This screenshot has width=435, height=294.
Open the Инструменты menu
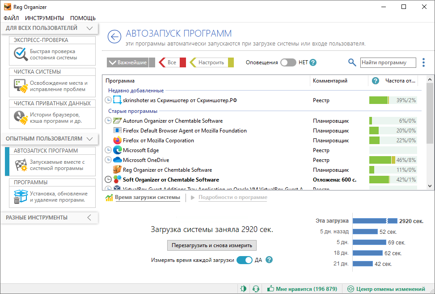pos(44,18)
